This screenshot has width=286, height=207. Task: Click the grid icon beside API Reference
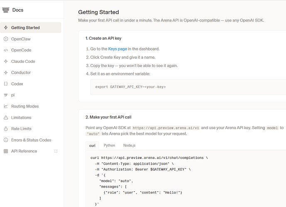pos(6,151)
